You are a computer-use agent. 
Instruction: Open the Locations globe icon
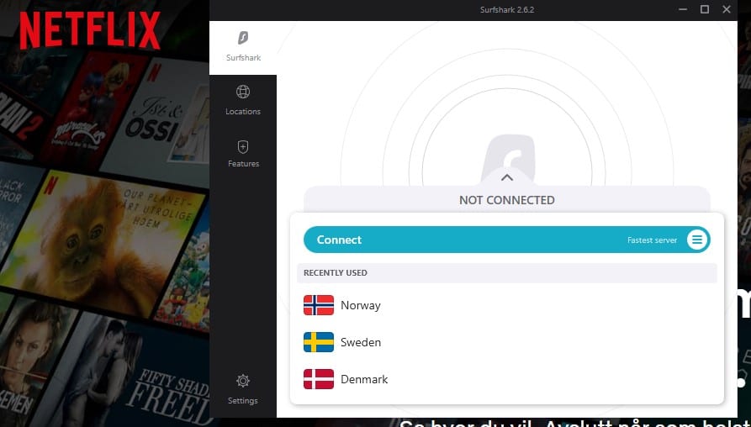(x=243, y=92)
